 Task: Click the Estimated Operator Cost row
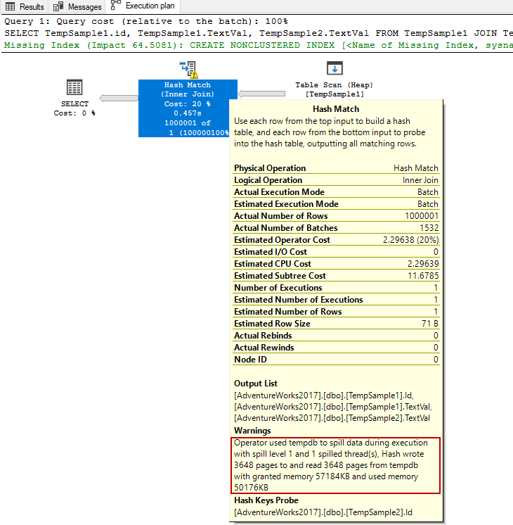336,240
